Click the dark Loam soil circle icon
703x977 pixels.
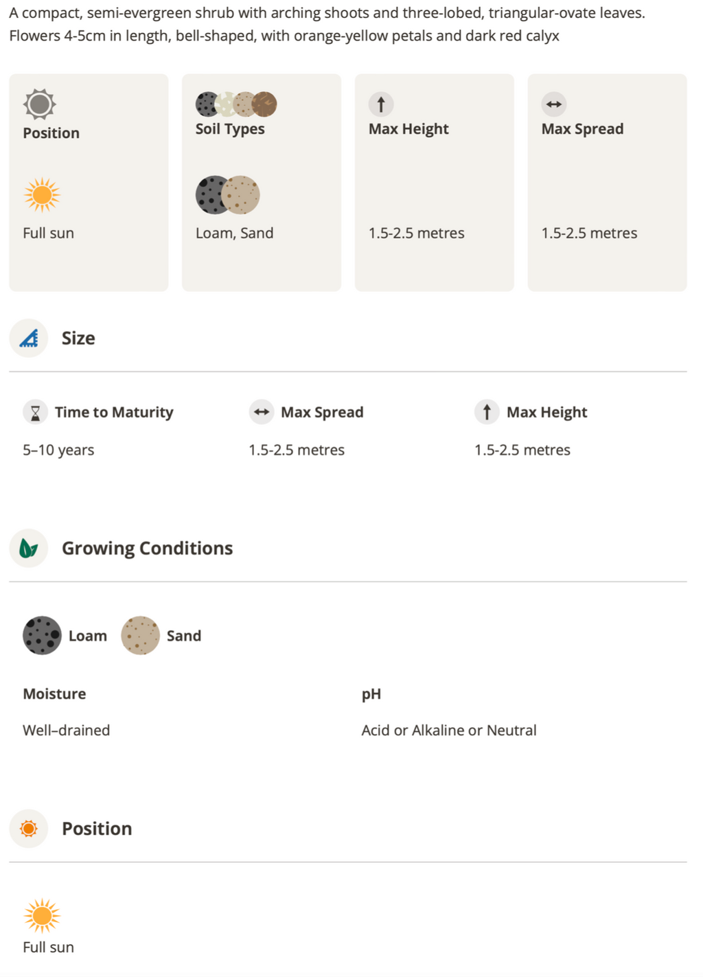click(42, 635)
